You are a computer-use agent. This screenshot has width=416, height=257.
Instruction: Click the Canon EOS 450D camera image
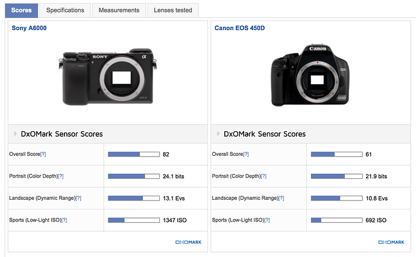point(310,75)
